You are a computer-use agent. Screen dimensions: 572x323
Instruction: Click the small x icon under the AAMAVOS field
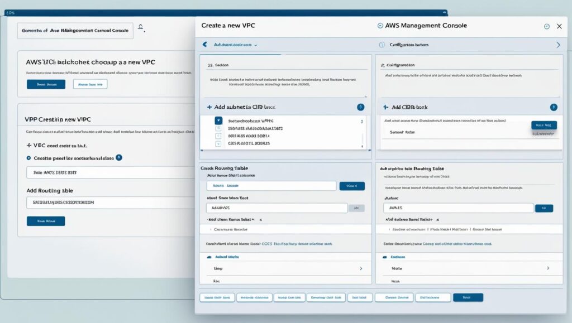[260, 220]
